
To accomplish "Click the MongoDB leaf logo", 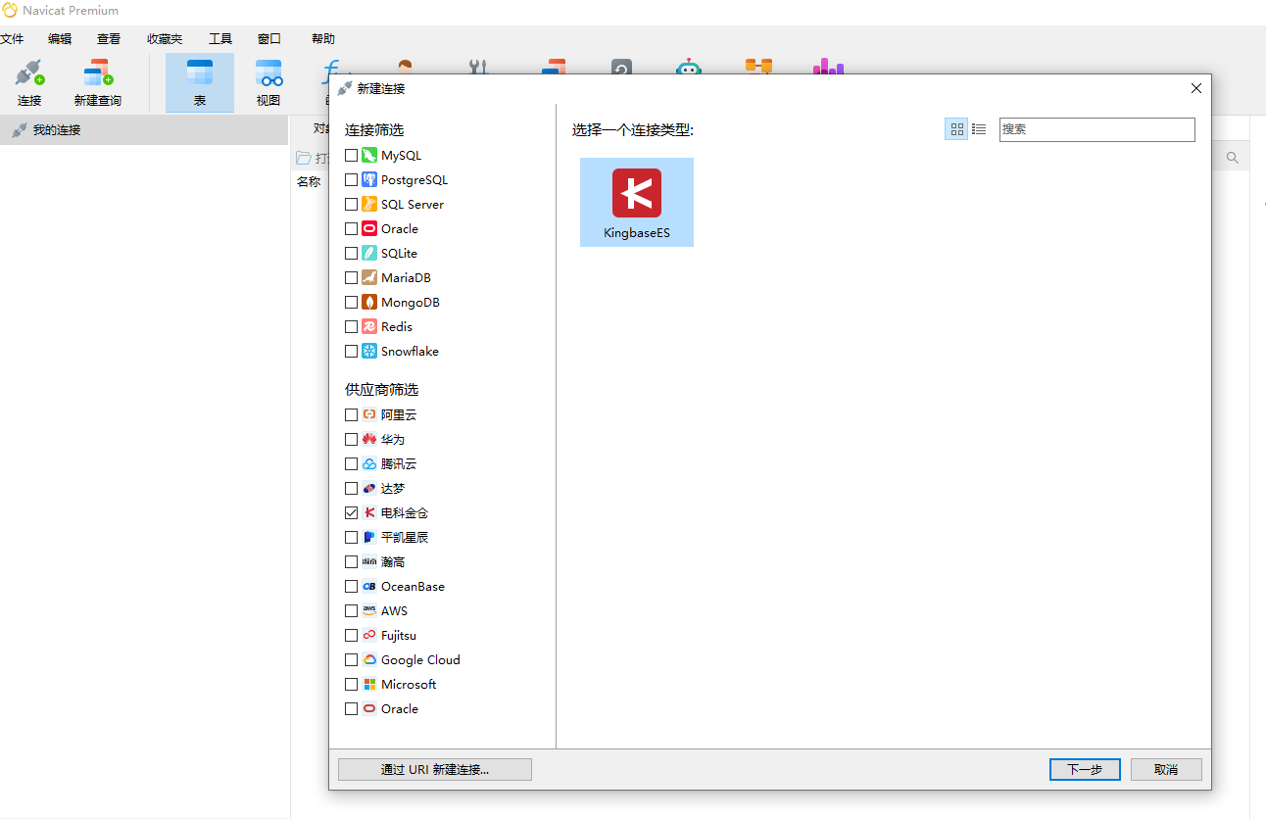I will pos(369,302).
